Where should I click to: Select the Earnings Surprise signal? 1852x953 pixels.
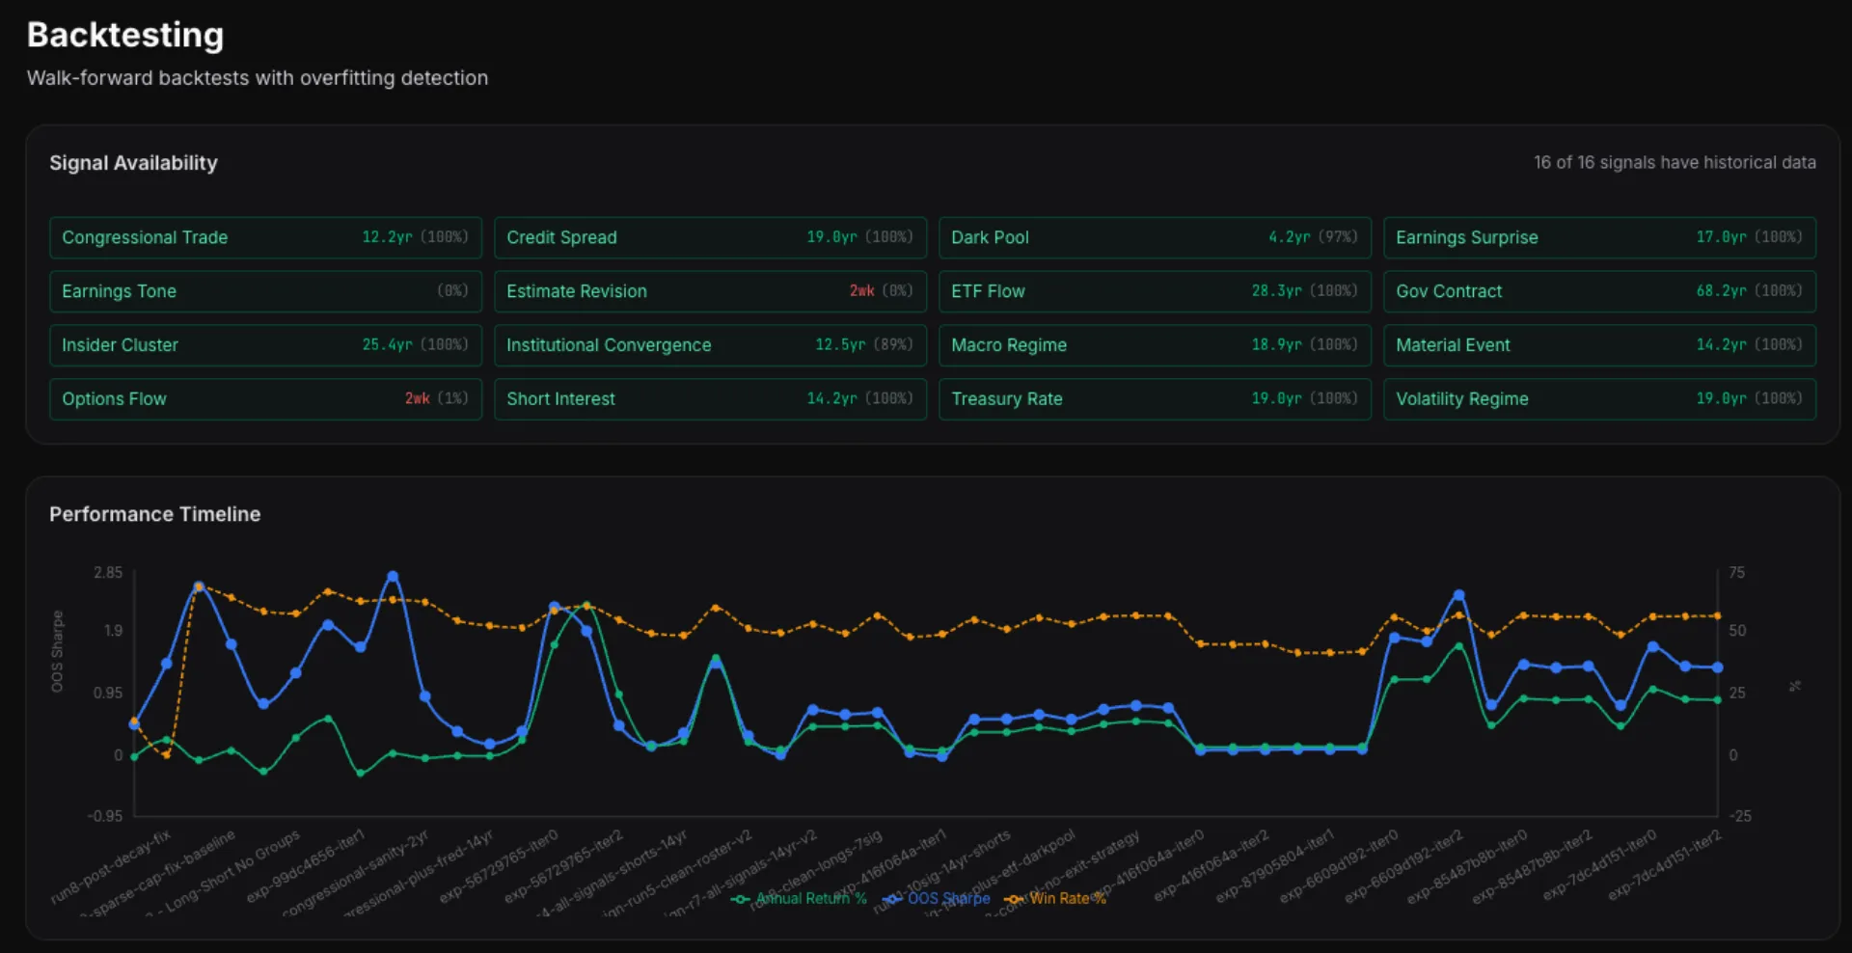pyautogui.click(x=1599, y=237)
